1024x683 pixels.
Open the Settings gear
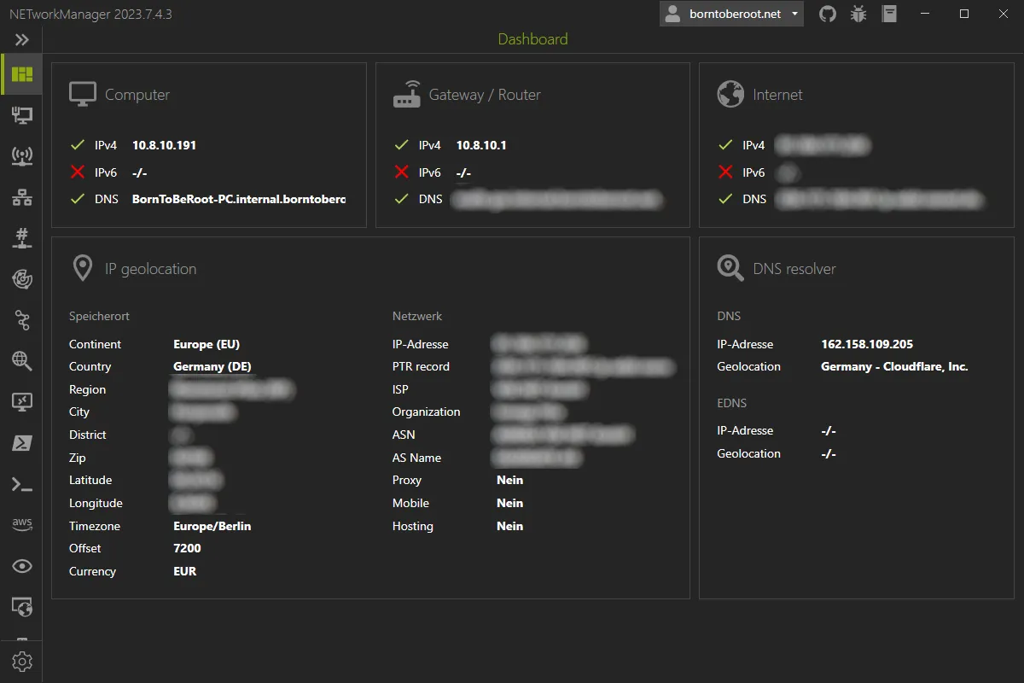tap(21, 661)
